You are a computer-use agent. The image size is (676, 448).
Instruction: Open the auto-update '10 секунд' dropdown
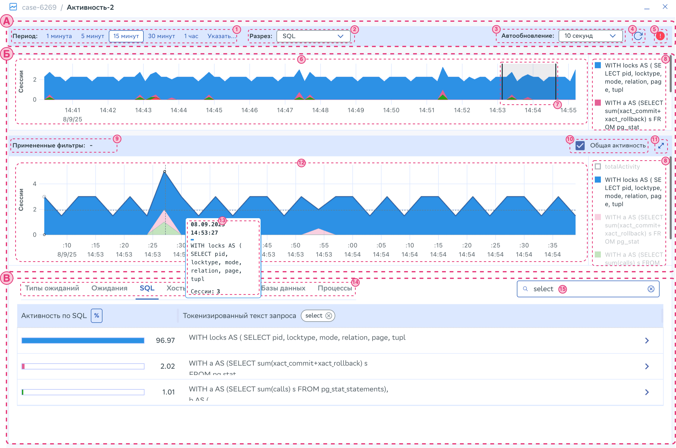coord(590,36)
